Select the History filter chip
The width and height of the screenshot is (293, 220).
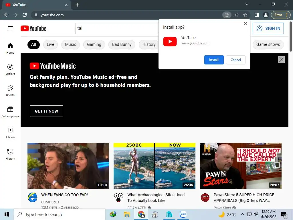[149, 44]
